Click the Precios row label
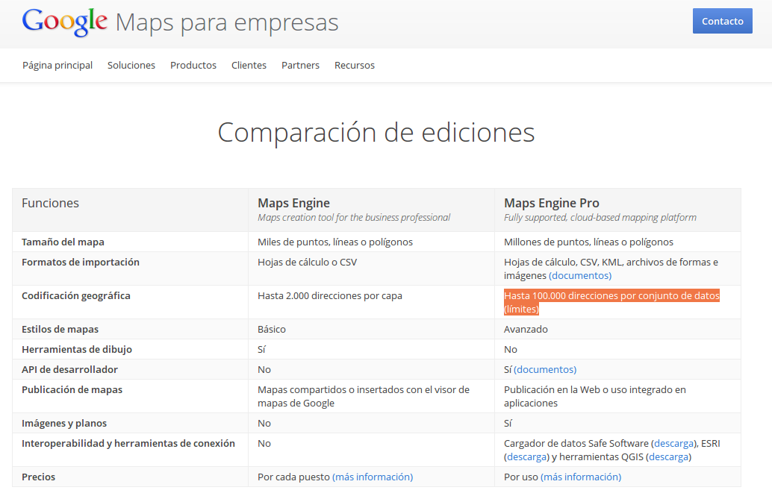This screenshot has width=772, height=496. pyautogui.click(x=38, y=477)
